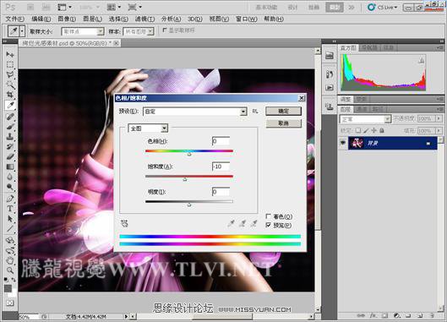Viewport: 447px width, 322px height.
Task: Toggle lock image pixels brush icon
Action: pyautogui.click(x=366, y=130)
